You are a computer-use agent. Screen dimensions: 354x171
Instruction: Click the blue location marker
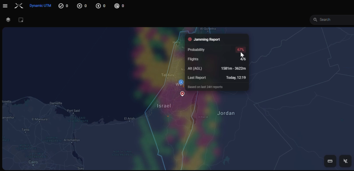coord(181,82)
